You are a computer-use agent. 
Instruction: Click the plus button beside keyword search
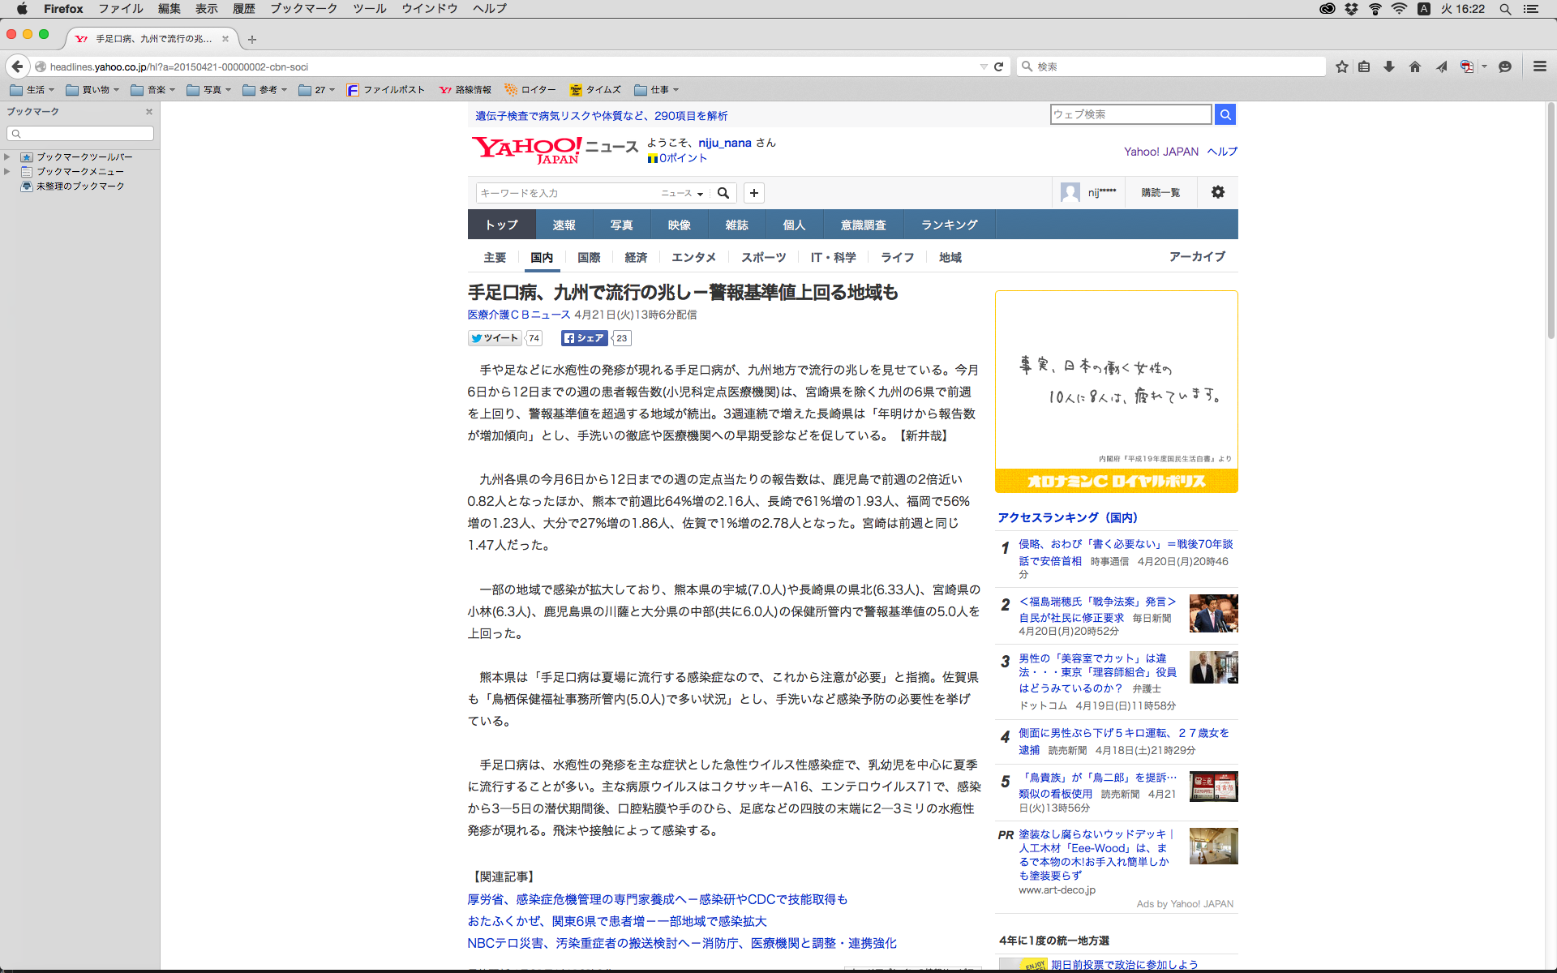754,193
